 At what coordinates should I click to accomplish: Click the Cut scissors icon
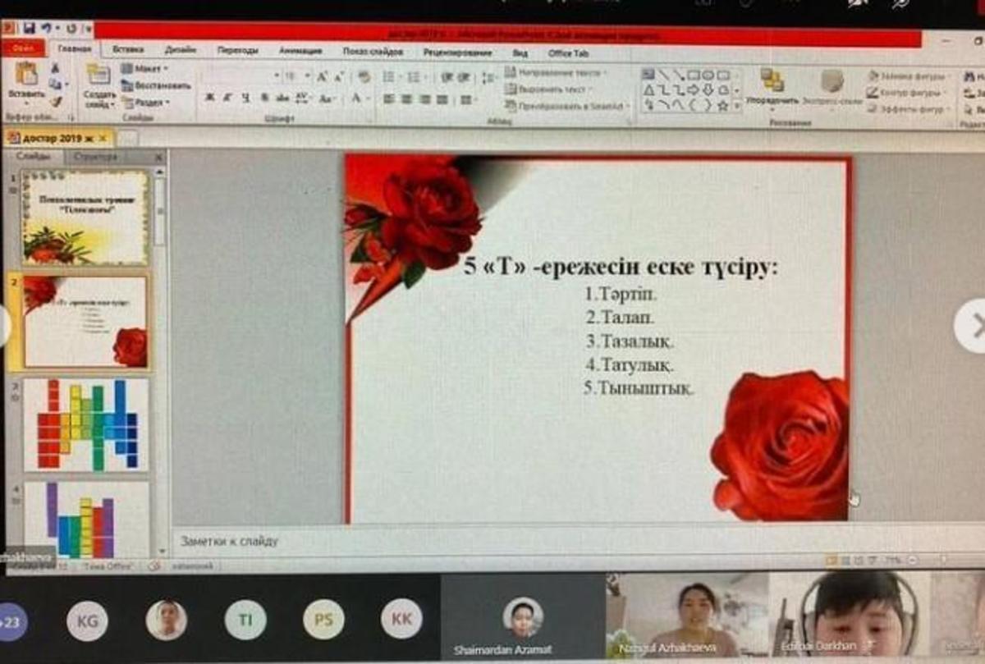[x=56, y=68]
